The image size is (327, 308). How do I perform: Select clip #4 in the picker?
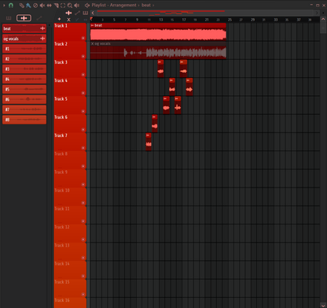24,79
